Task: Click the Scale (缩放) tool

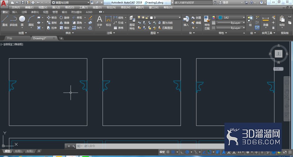Action: (64, 28)
